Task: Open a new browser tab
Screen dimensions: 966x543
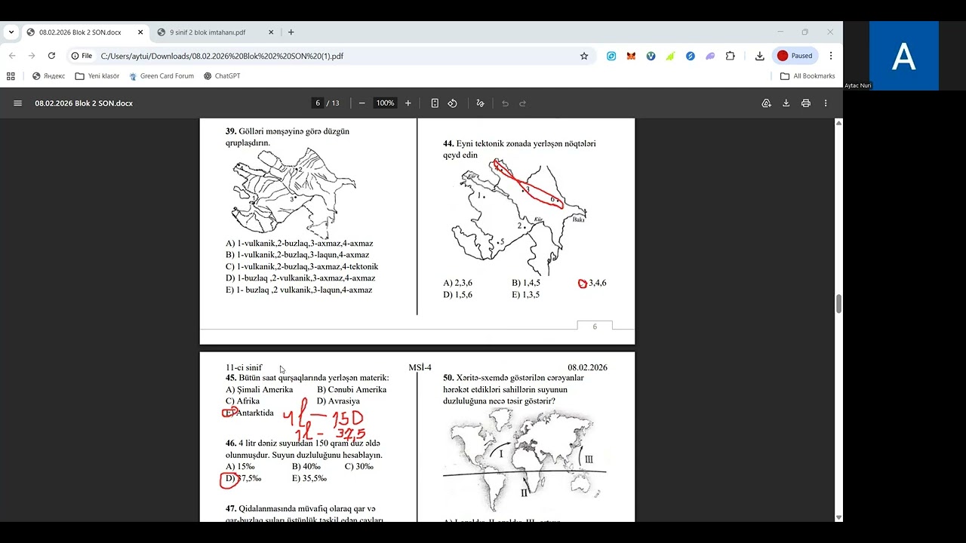Action: click(x=291, y=32)
